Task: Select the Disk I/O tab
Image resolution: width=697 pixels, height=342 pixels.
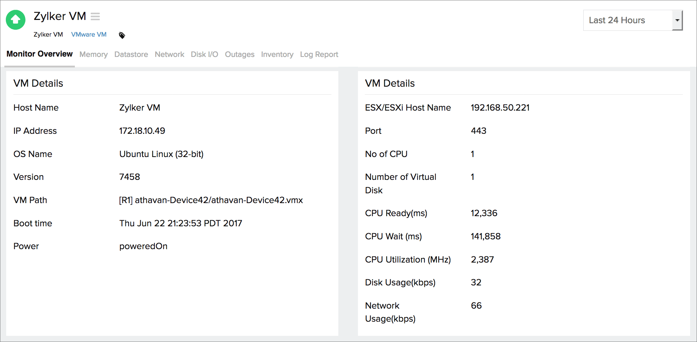Action: 204,54
